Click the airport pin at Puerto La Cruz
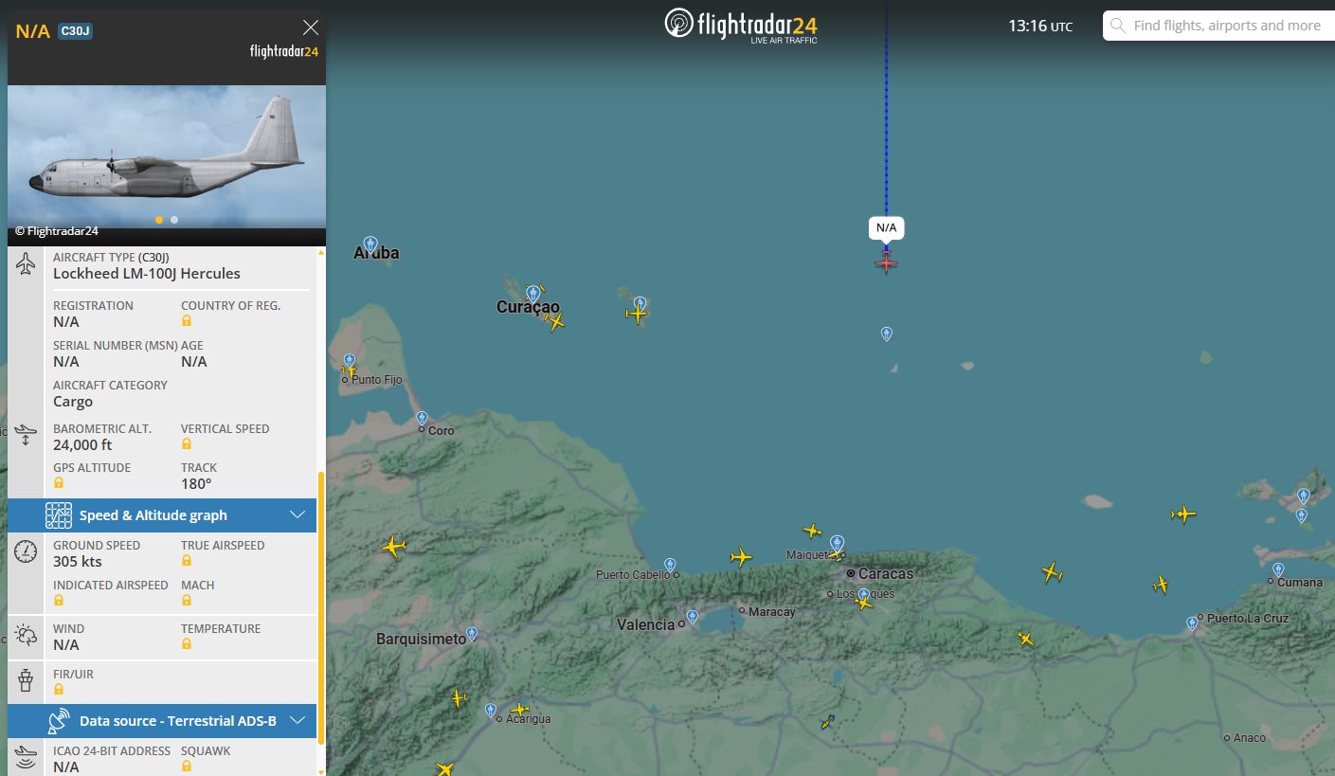Image resolution: width=1335 pixels, height=776 pixels. [x=1192, y=623]
